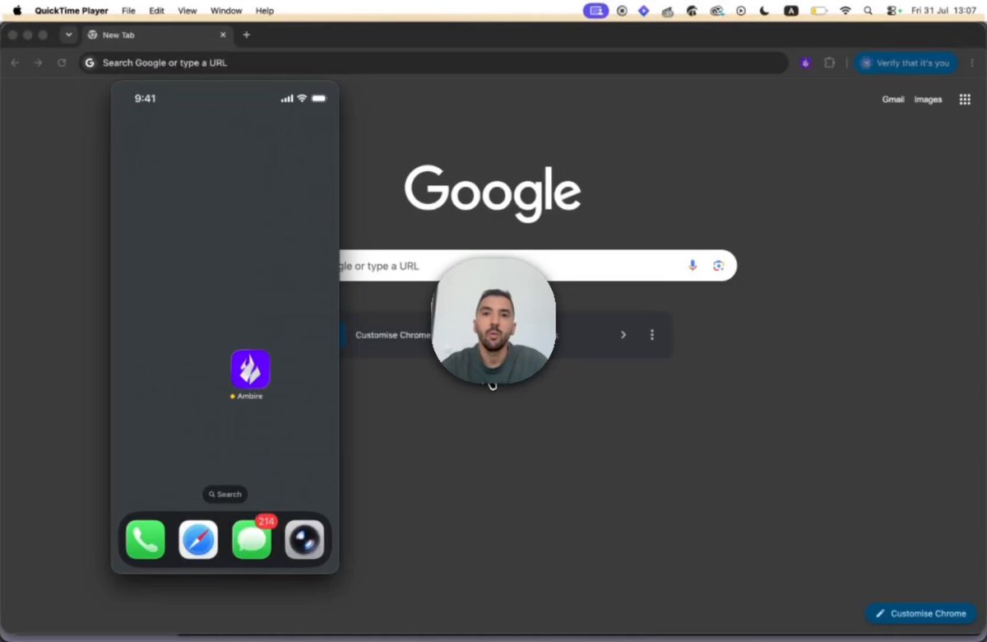This screenshot has height=642, width=987.
Task: Open the Apple menu
Action: click(16, 11)
